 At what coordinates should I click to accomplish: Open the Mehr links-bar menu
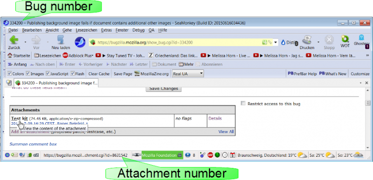186,64
